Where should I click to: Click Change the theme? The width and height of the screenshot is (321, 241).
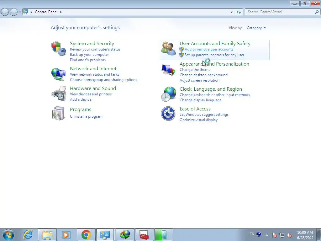coord(195,70)
